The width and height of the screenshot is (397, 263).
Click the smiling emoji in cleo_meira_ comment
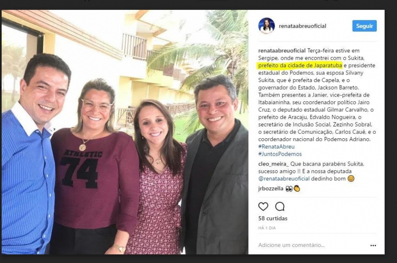coord(351,179)
